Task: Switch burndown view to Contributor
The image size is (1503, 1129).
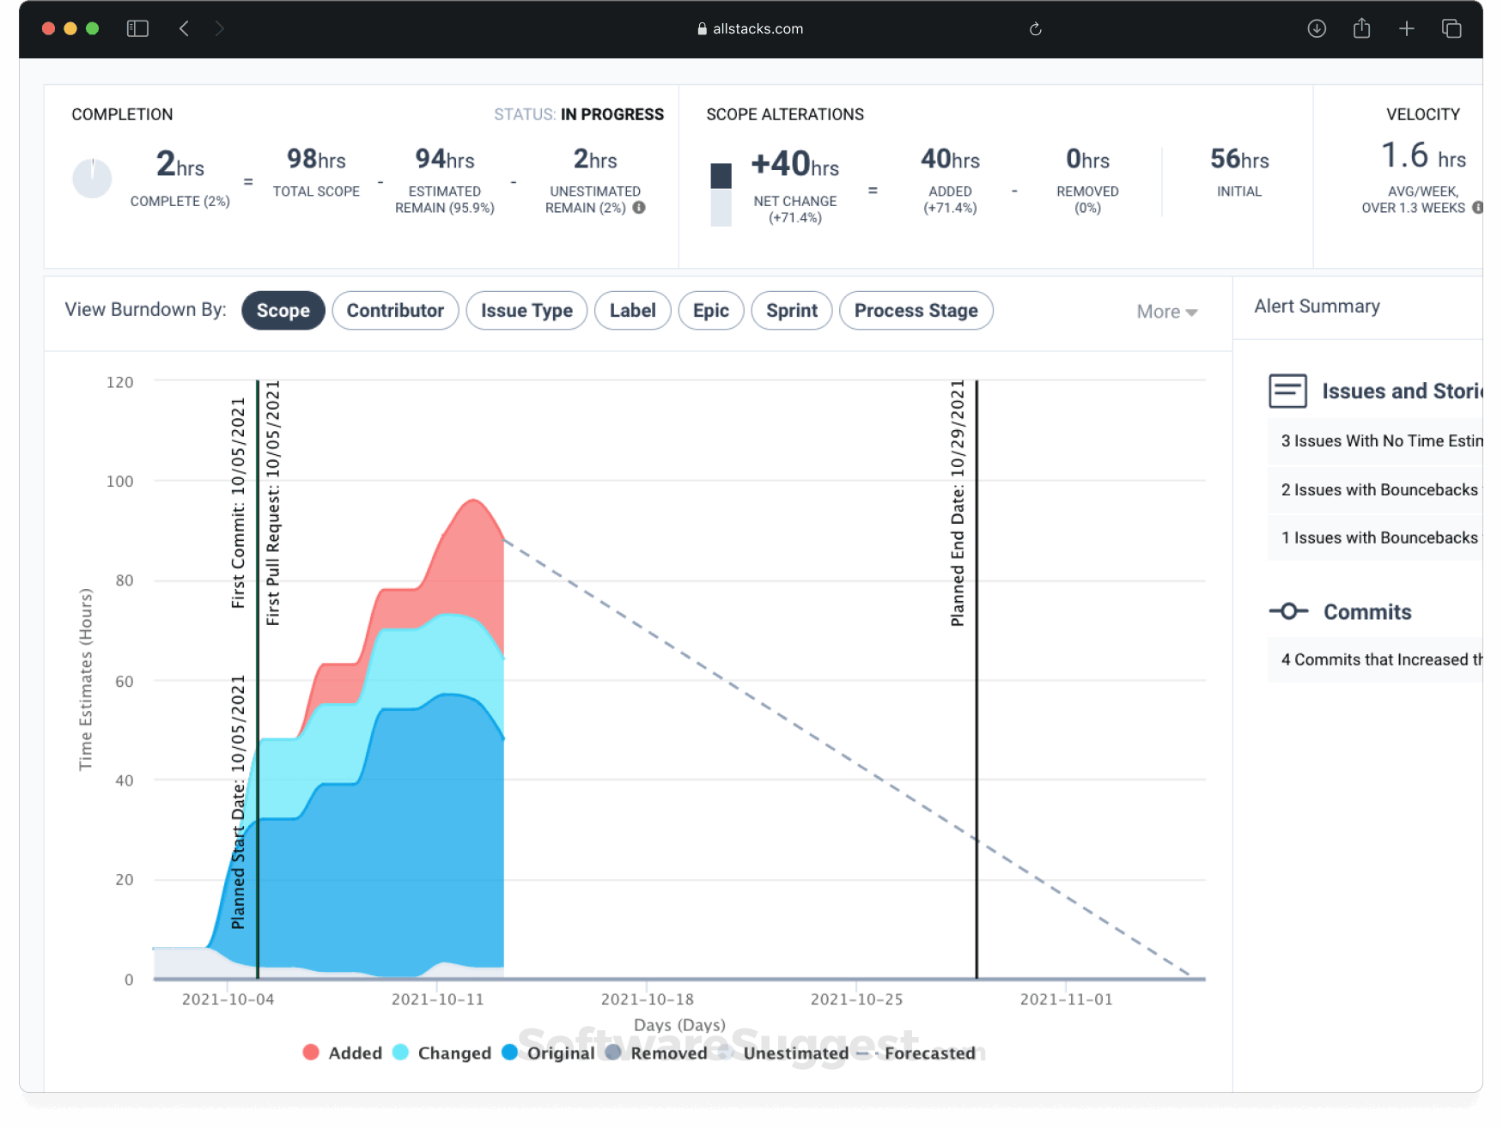Action: 395,310
